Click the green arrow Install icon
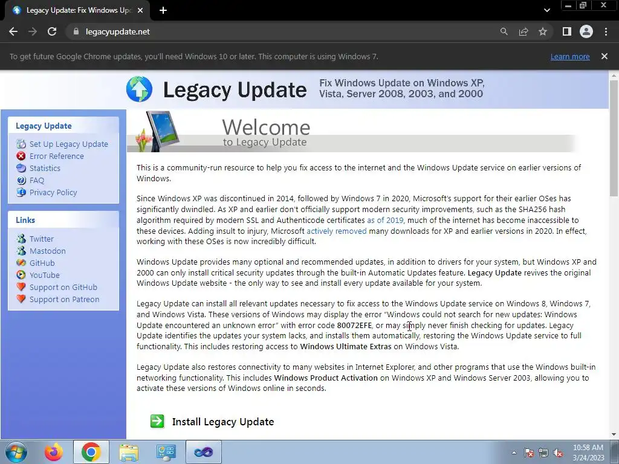 coord(157,421)
